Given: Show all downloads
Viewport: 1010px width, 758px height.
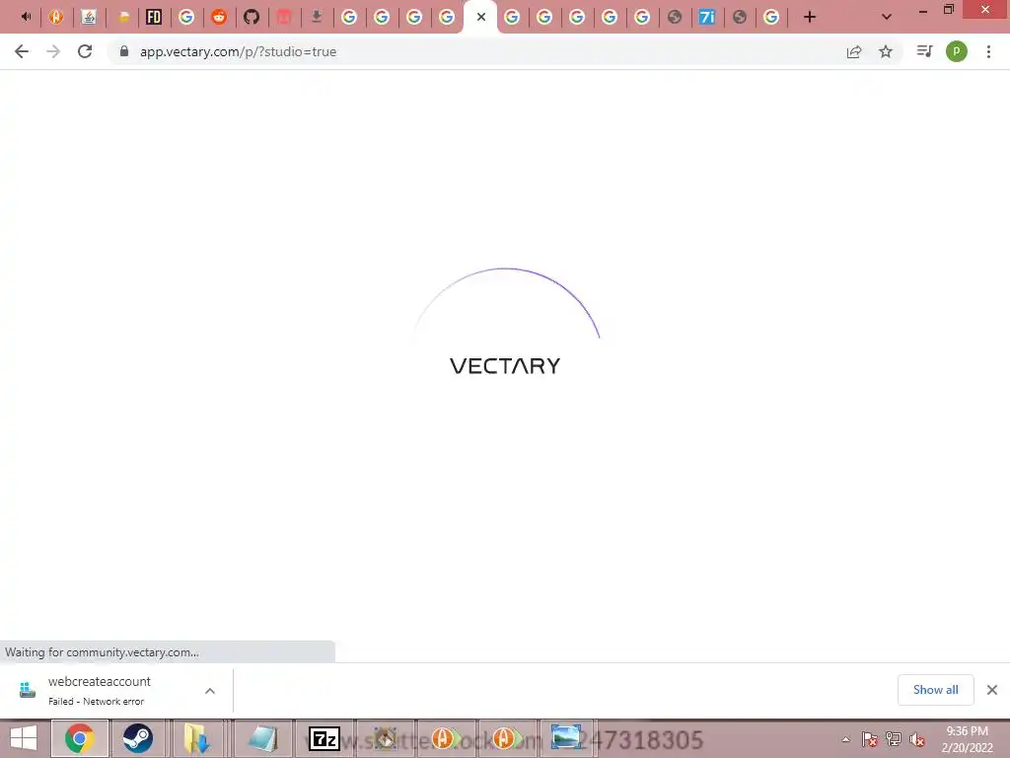Looking at the screenshot, I should 935,690.
